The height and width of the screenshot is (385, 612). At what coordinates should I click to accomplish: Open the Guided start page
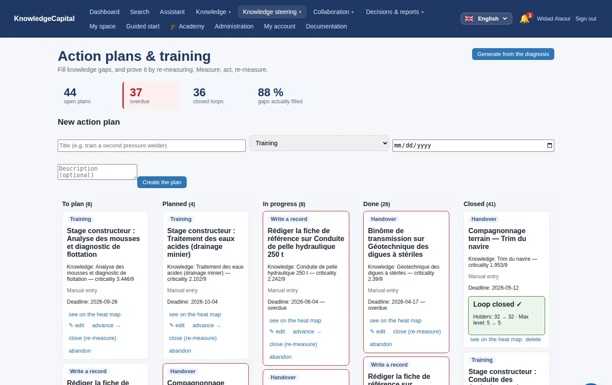coord(143,26)
